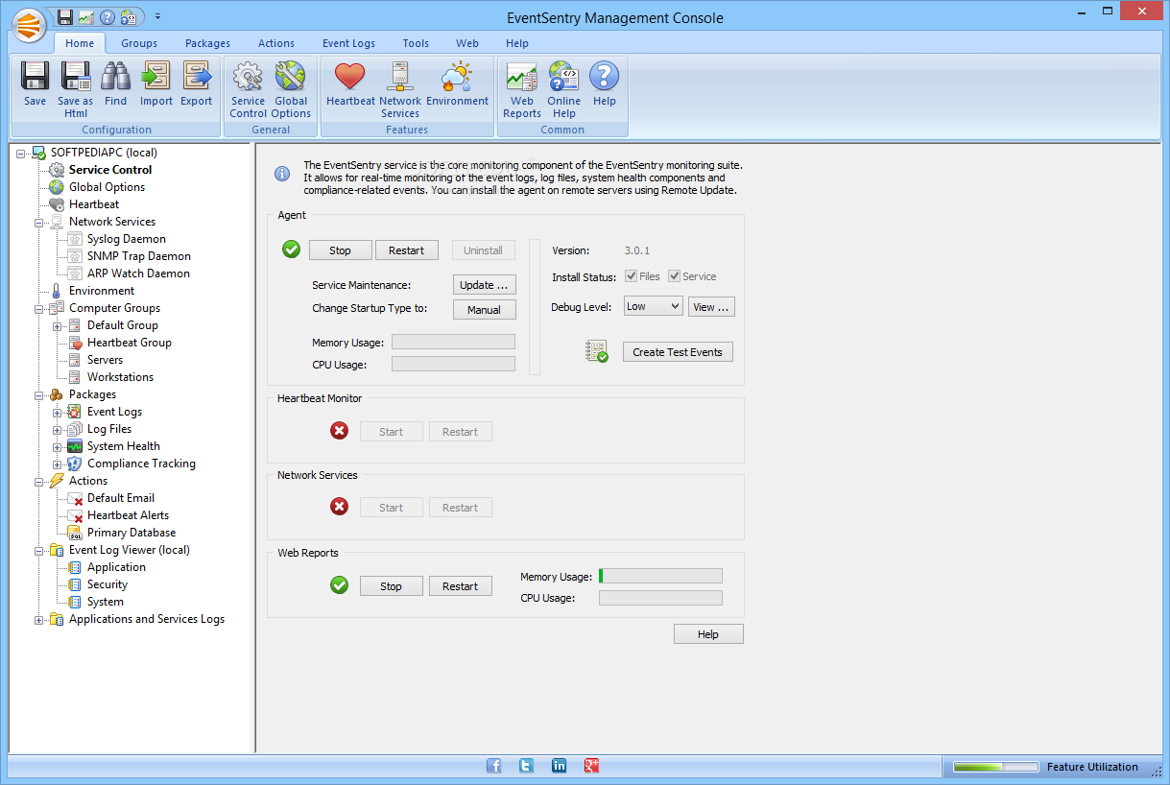Expand the System Health package node
Viewport: 1170px width, 785px height.
[58, 446]
